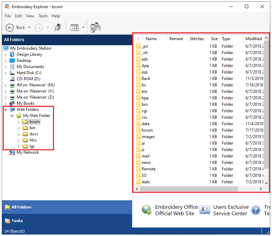Sort list by Modified column header
This screenshot has height=236, width=272.
click(x=253, y=39)
